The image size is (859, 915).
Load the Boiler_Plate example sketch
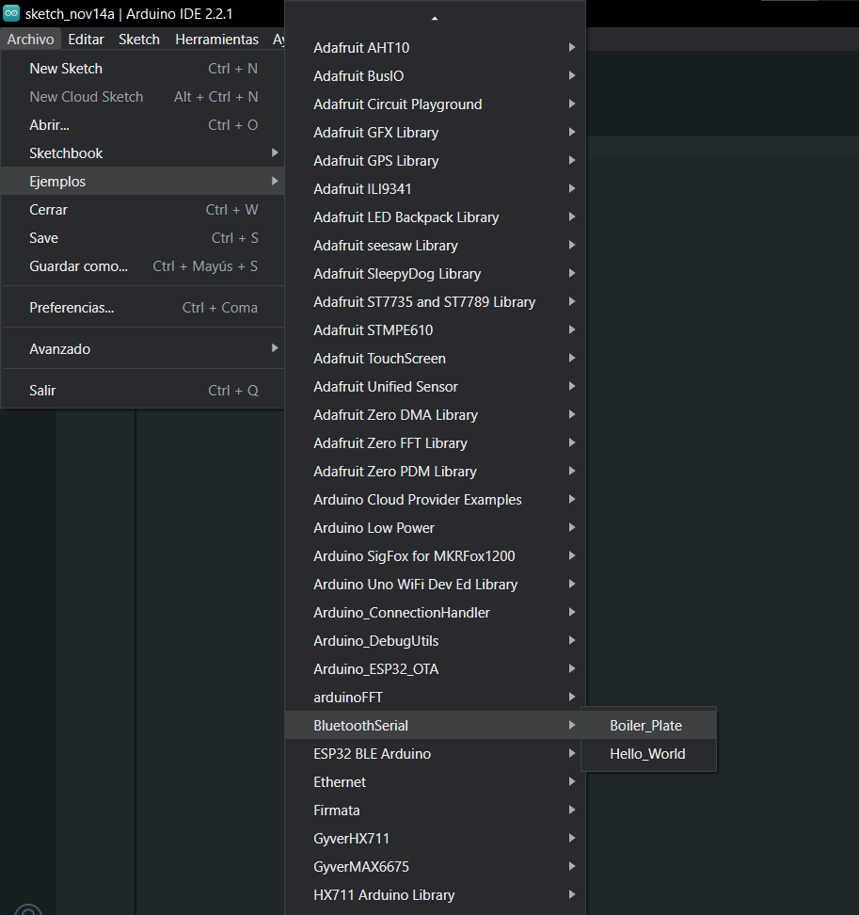click(x=648, y=726)
